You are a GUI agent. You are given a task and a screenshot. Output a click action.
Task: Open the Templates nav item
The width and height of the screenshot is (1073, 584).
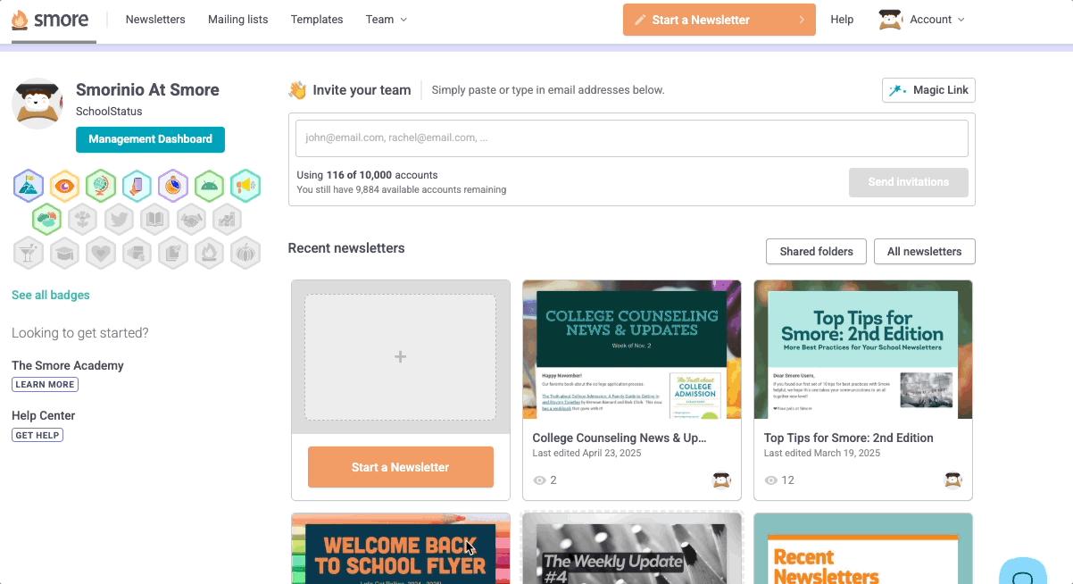[317, 20]
